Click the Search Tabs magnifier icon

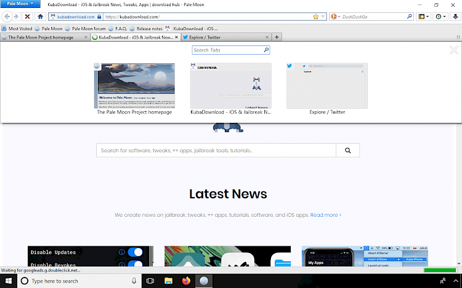[266, 50]
